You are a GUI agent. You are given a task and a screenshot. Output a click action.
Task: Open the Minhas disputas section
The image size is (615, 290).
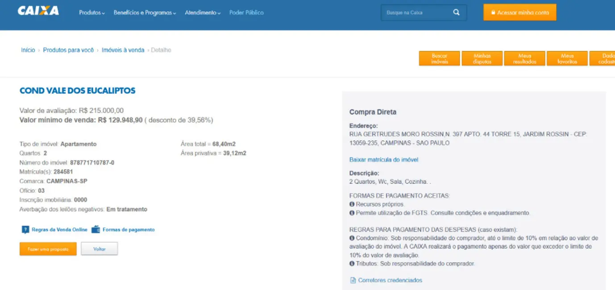(x=482, y=58)
